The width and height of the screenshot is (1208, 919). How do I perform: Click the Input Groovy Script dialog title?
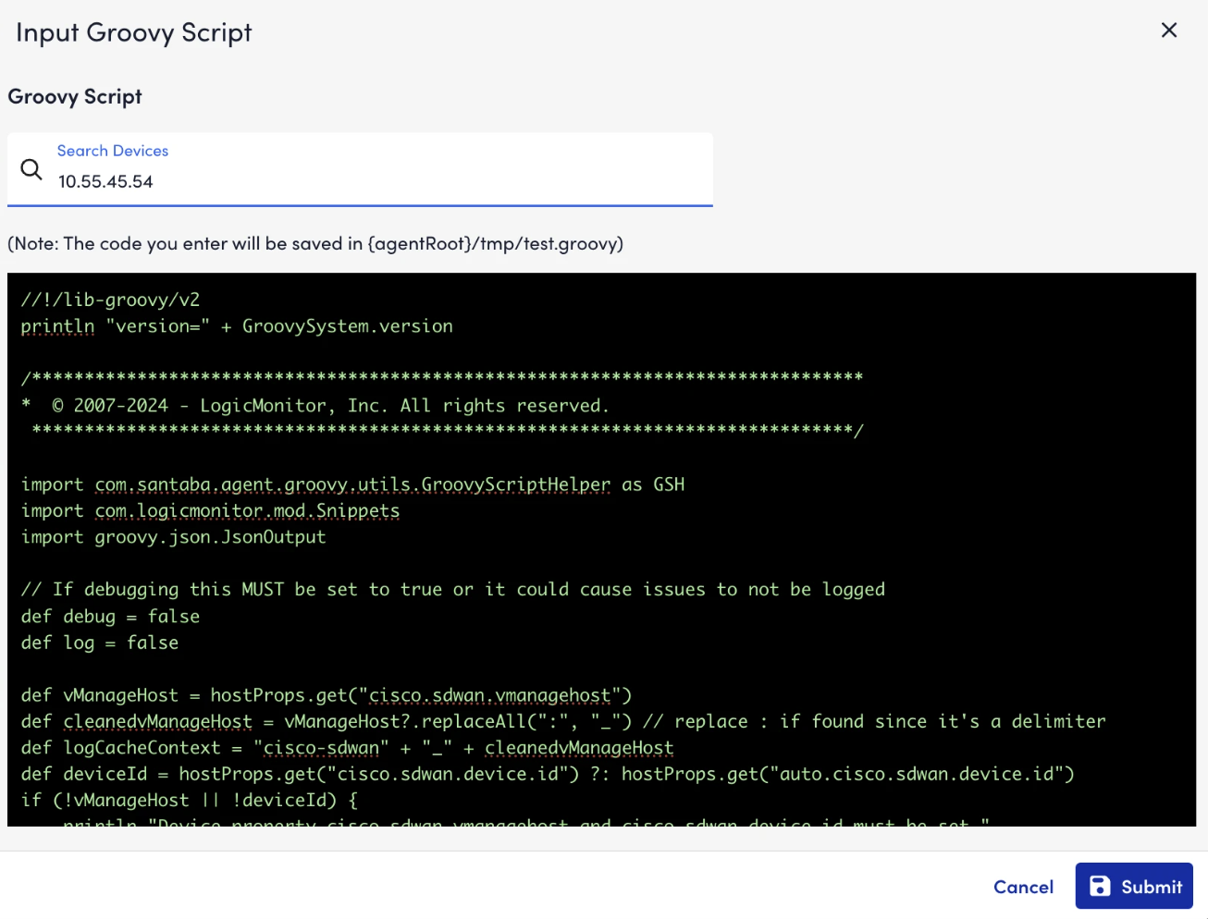point(132,31)
